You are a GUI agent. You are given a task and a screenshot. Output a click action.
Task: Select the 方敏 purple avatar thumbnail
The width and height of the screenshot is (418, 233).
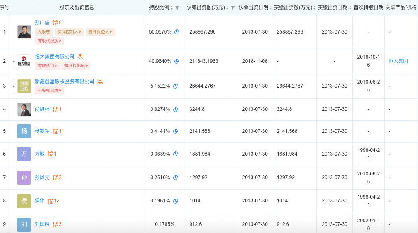24,154
